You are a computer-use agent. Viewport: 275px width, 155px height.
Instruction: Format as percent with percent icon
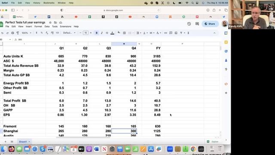tap(42, 33)
